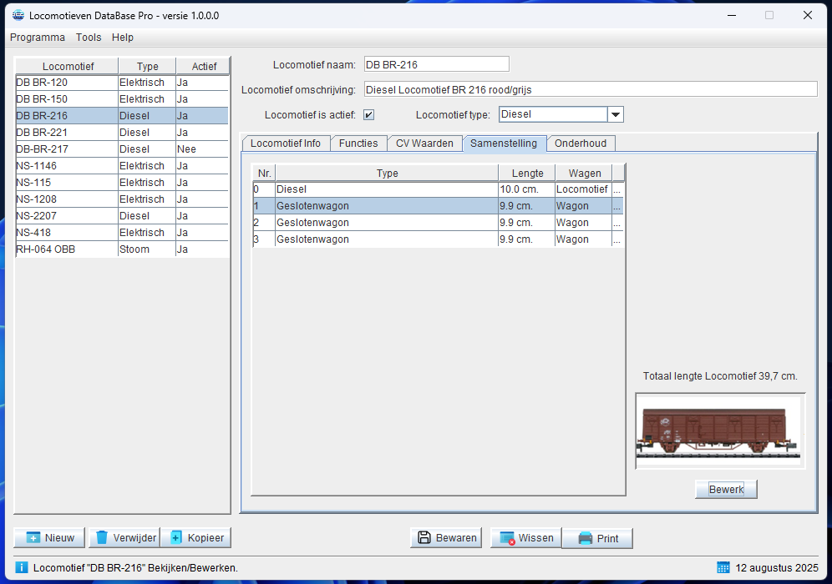Click the Wissen button
Screen dimensions: 832x584
pyautogui.click(x=525, y=538)
